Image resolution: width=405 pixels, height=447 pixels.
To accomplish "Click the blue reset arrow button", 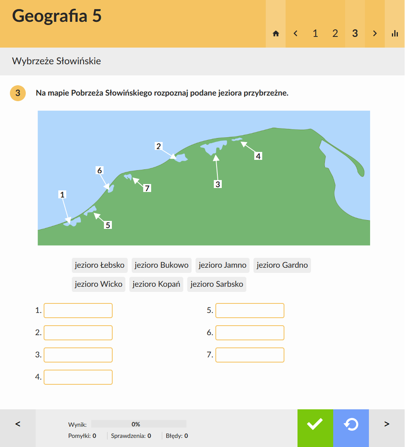I will point(351,424).
